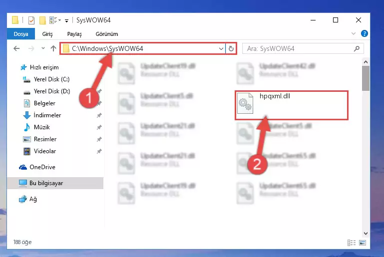Open recent locations dropdown arrow

tap(43, 48)
